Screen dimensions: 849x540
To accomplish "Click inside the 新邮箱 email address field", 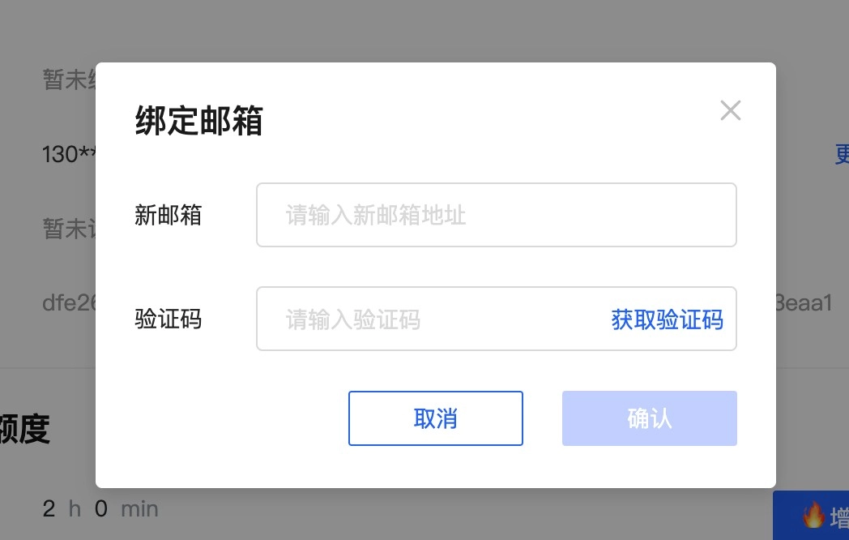I will tap(496, 214).
